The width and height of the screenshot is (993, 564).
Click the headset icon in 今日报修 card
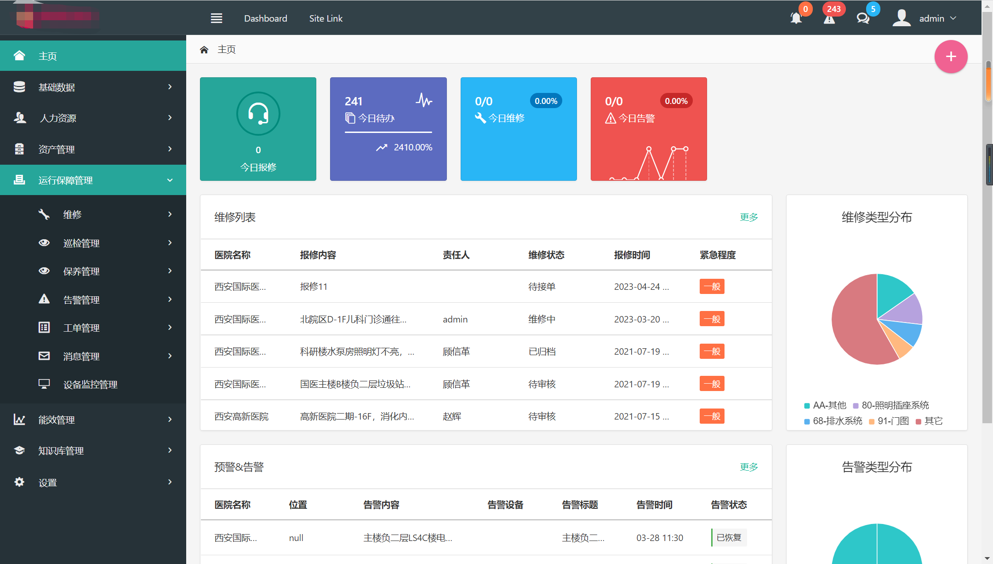(258, 114)
